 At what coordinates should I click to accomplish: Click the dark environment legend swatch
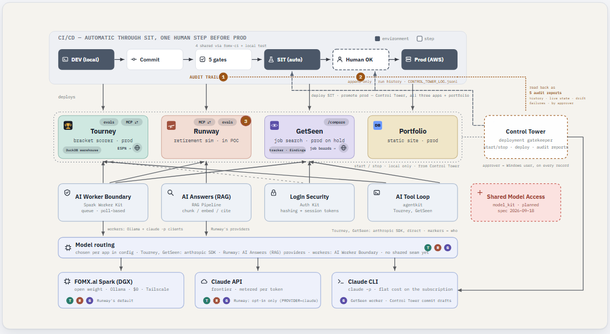click(377, 38)
